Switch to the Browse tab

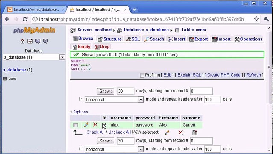83,38
